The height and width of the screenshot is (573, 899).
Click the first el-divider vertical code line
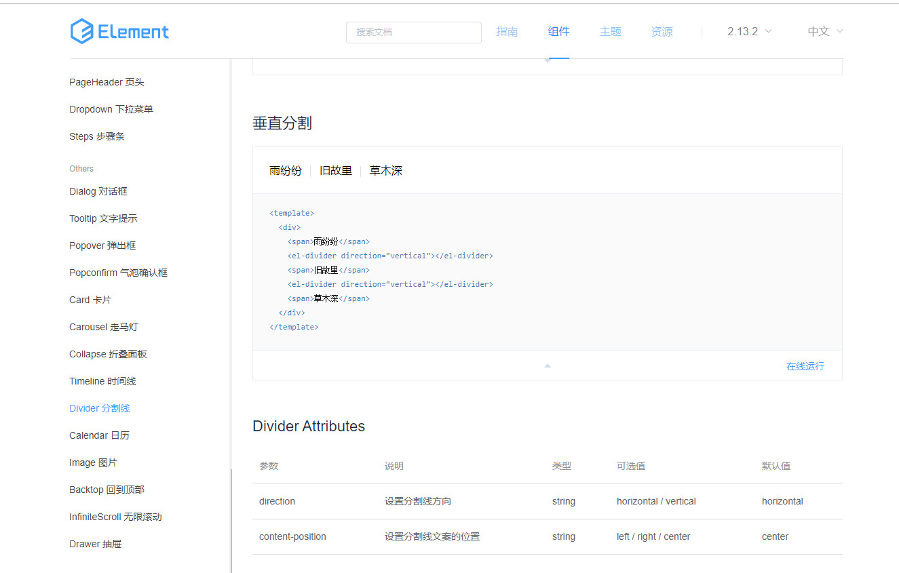[390, 256]
